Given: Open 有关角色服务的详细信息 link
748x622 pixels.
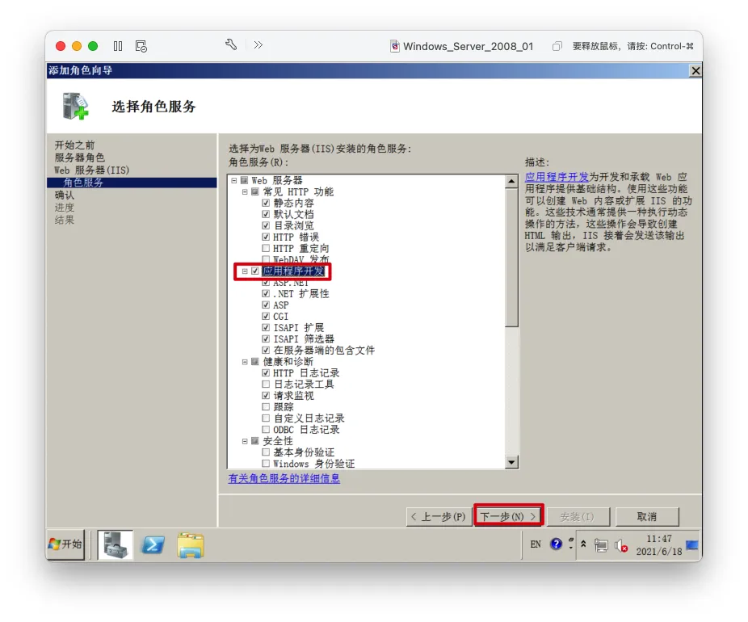Looking at the screenshot, I should tap(284, 478).
